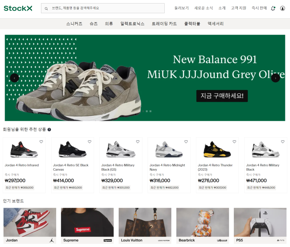The width and height of the screenshot is (290, 247).
Task: Click the 지금 구매하세요! button
Action: [x=222, y=96]
